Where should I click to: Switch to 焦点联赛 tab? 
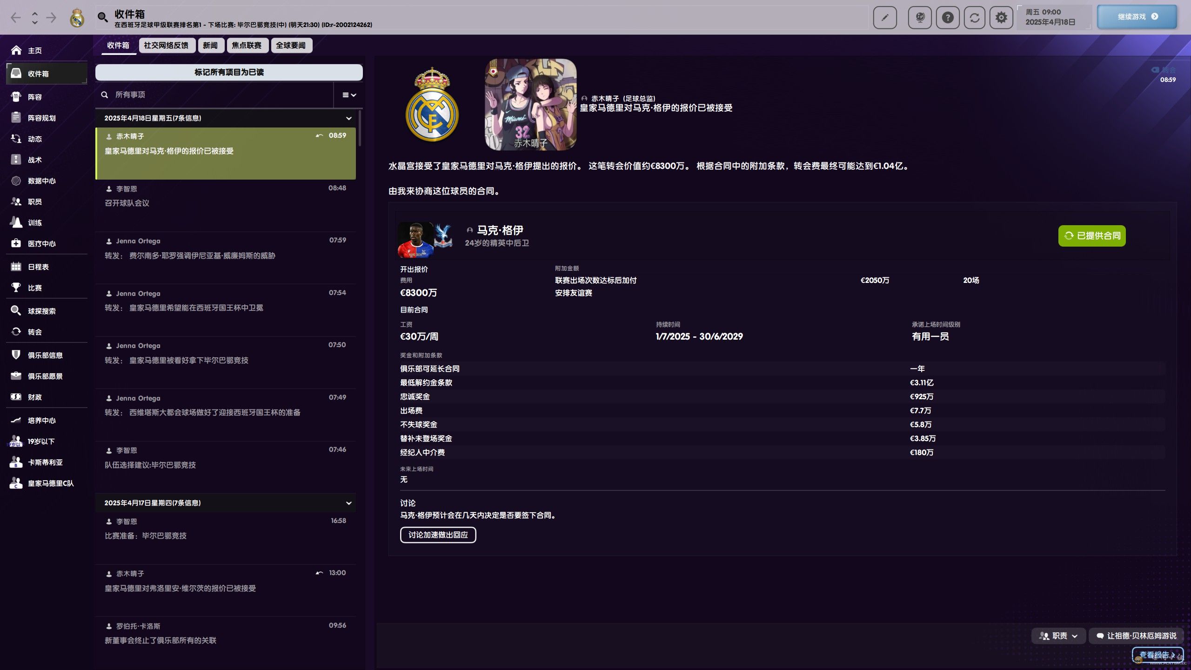[247, 45]
